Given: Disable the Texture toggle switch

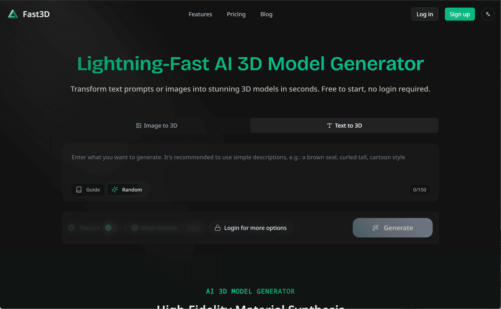Looking at the screenshot, I should point(110,228).
